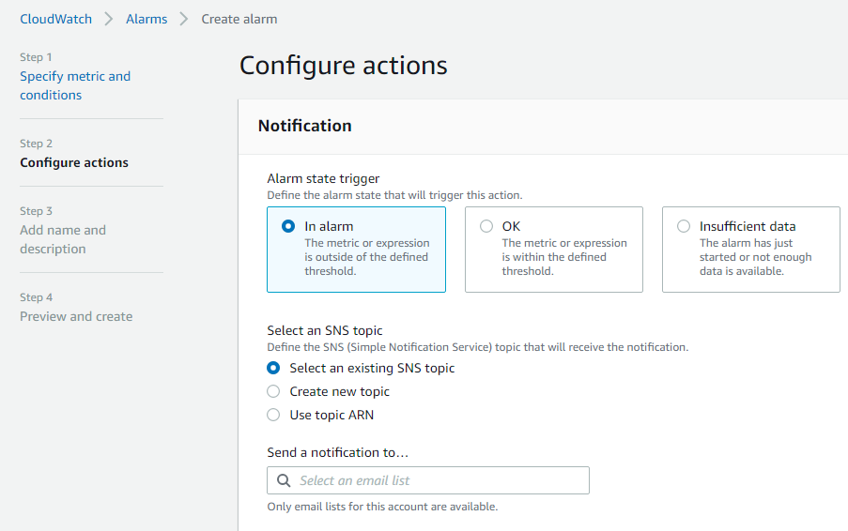This screenshot has height=531, width=848.
Task: Click the Preview and create step
Action: pos(76,316)
